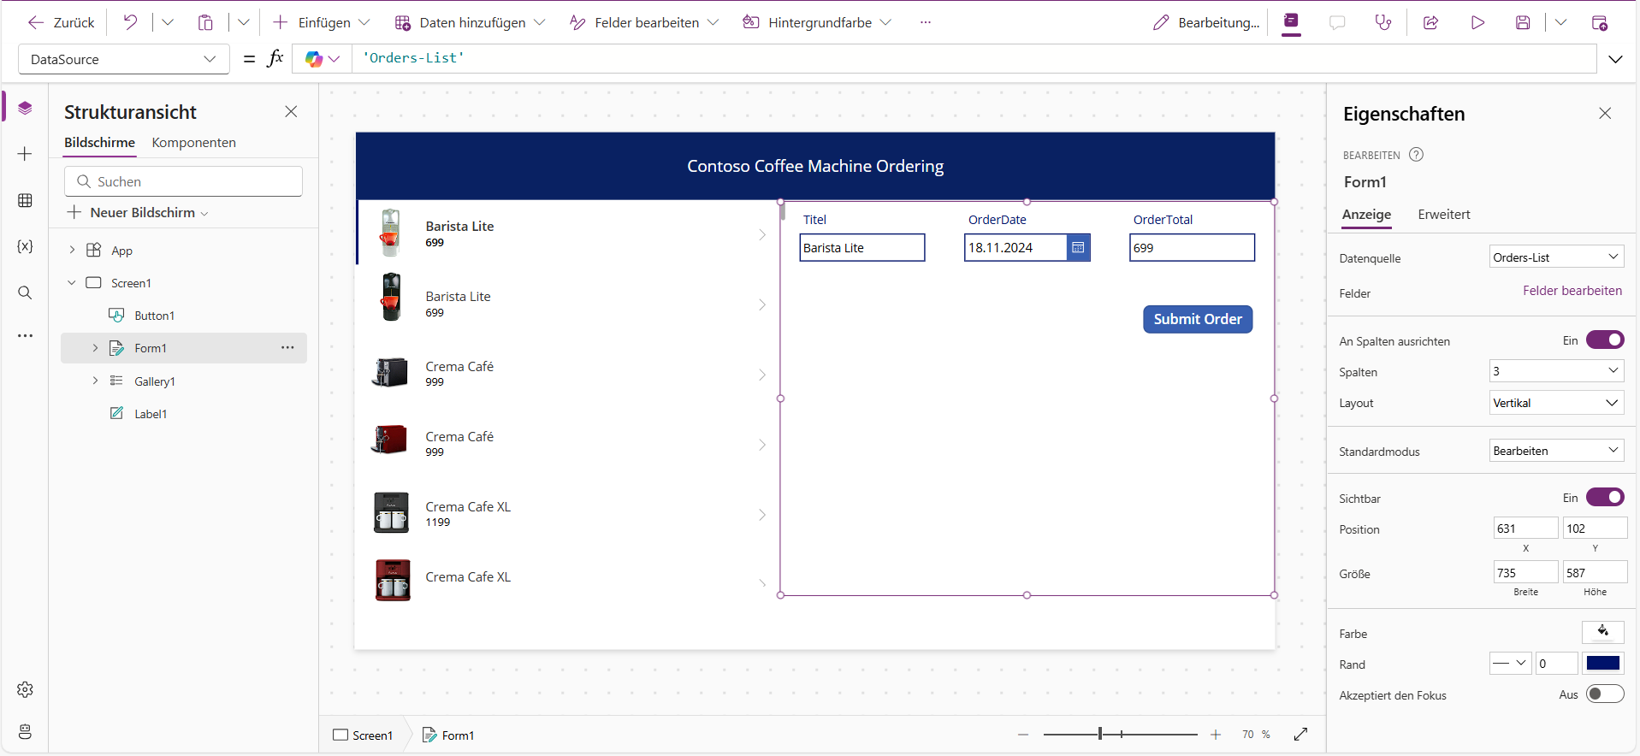Click the undo arrow icon
The height and width of the screenshot is (756, 1640).
coord(130,22)
